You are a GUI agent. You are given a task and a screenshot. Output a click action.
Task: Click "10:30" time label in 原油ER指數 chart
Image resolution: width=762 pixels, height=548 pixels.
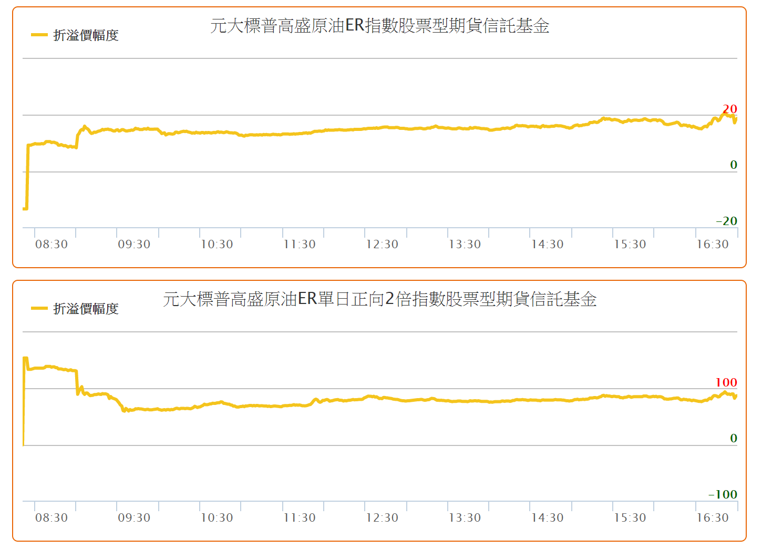click(x=217, y=244)
